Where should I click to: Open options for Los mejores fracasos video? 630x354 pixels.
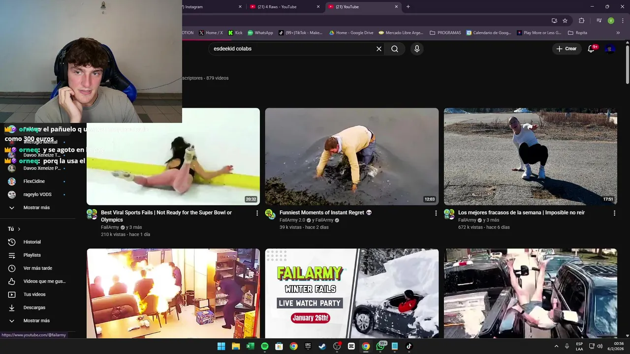(614, 213)
